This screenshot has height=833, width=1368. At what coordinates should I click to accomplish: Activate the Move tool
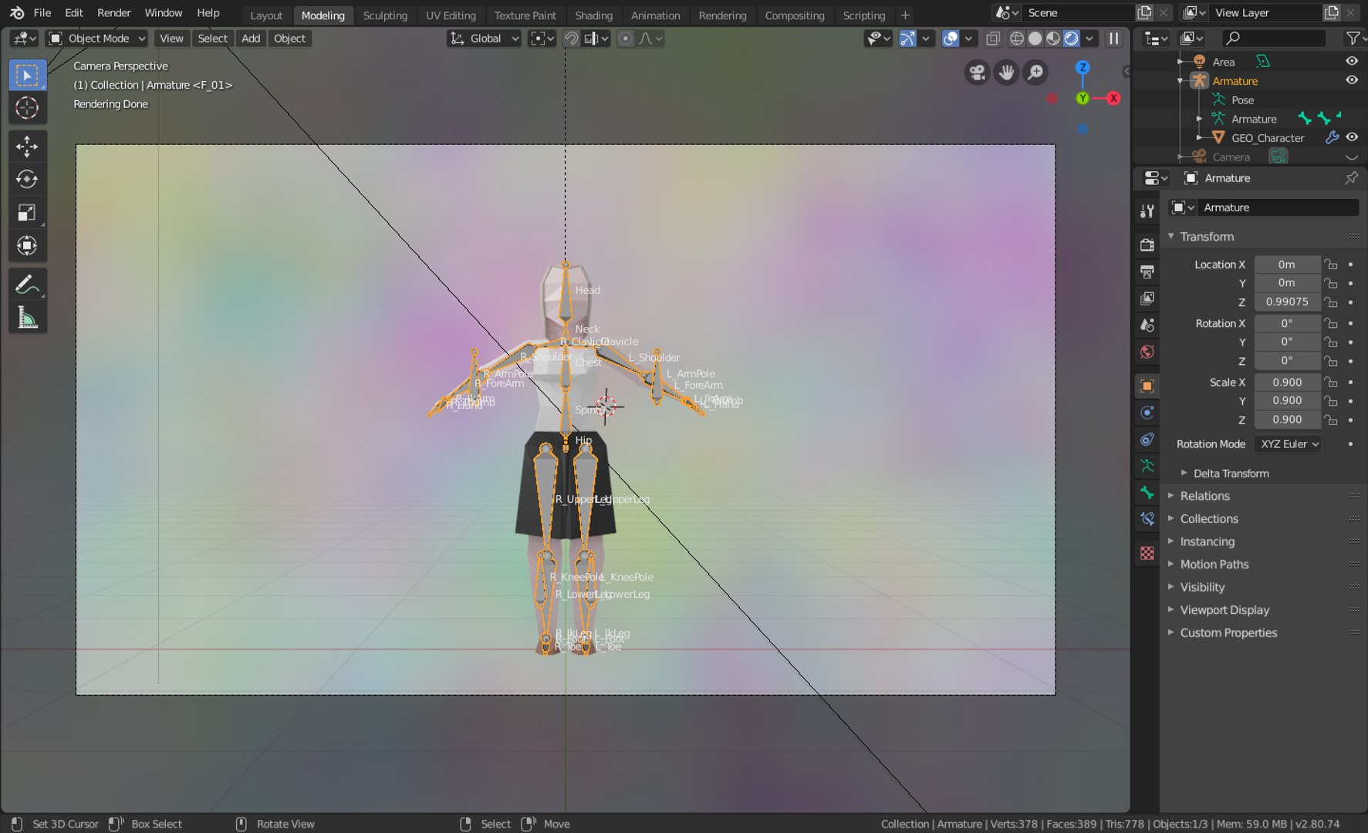tap(27, 146)
